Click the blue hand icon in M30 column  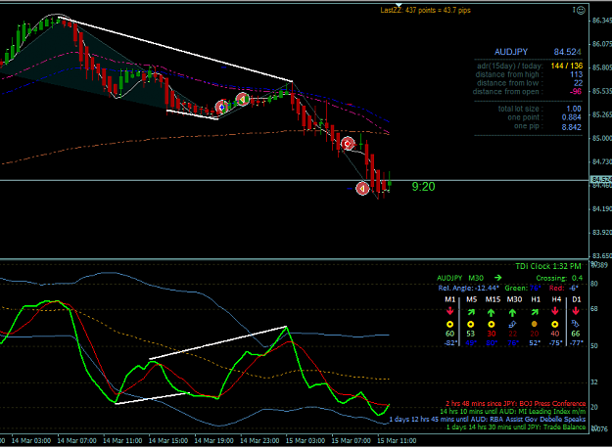[x=512, y=324]
